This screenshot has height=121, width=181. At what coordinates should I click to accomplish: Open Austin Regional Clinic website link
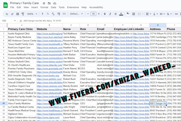pyautogui.click(x=50, y=34)
